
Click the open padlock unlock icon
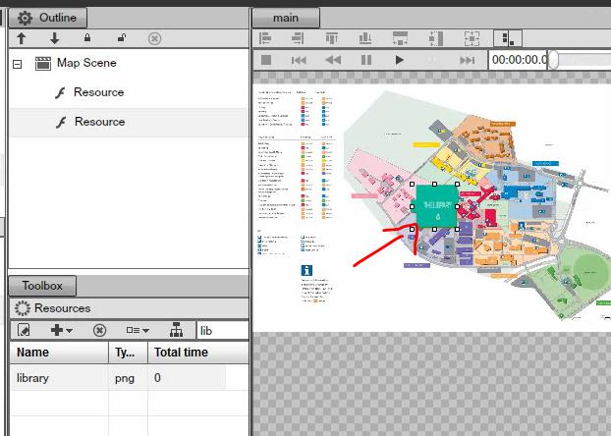click(x=121, y=38)
